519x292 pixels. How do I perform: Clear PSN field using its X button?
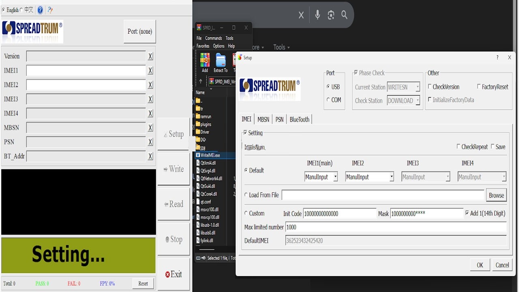tap(150, 142)
